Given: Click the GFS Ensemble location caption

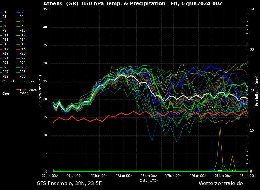Looking at the screenshot, I should [69, 184].
